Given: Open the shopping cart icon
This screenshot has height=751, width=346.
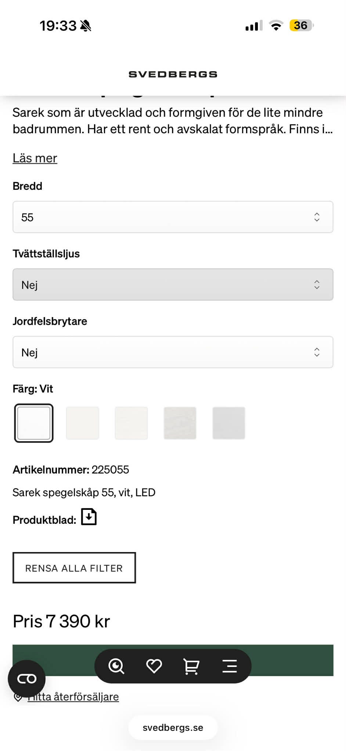Looking at the screenshot, I should tap(191, 666).
